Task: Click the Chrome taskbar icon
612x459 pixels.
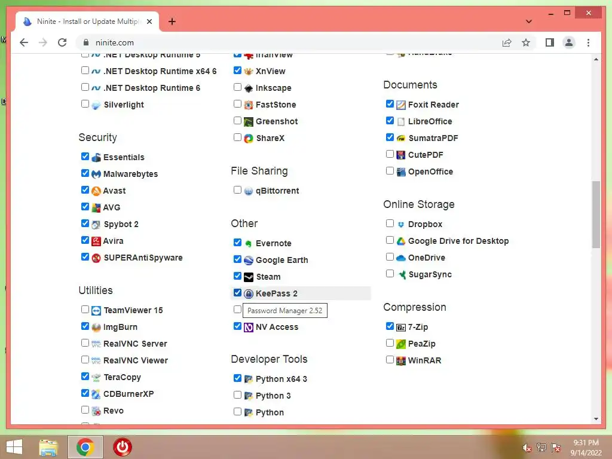Action: [x=85, y=447]
